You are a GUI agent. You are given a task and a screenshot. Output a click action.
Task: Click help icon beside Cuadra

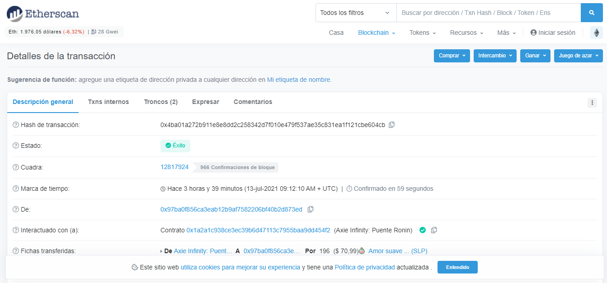[x=16, y=167]
